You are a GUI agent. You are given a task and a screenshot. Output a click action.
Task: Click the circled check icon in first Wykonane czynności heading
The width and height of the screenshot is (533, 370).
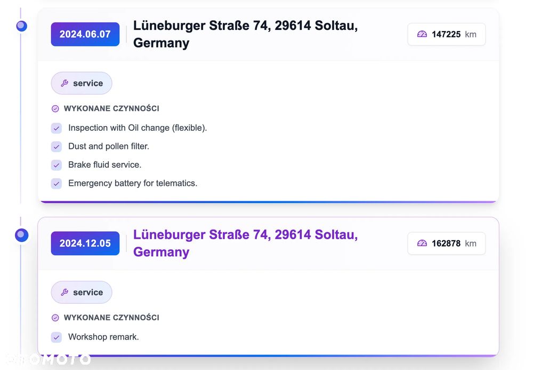pyautogui.click(x=55, y=108)
